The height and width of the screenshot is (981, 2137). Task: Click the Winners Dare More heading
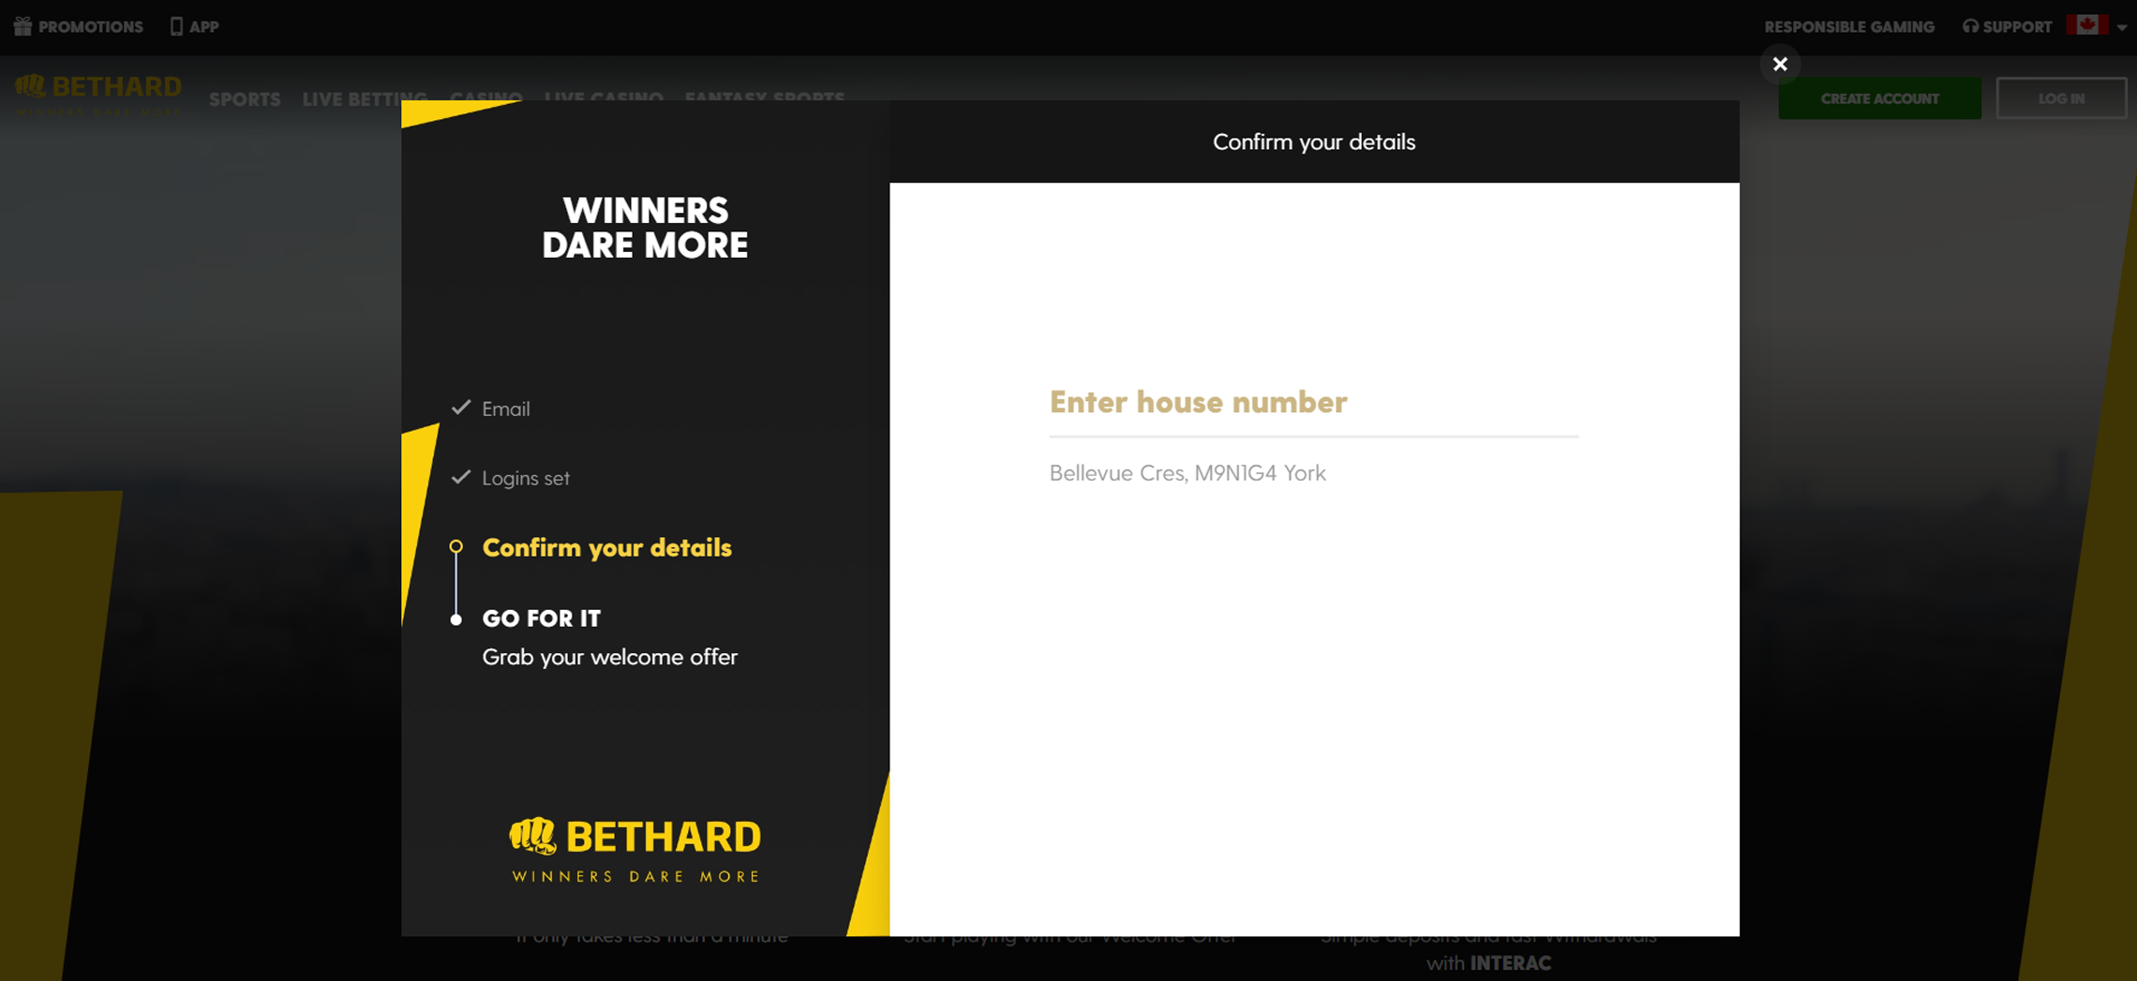645,228
